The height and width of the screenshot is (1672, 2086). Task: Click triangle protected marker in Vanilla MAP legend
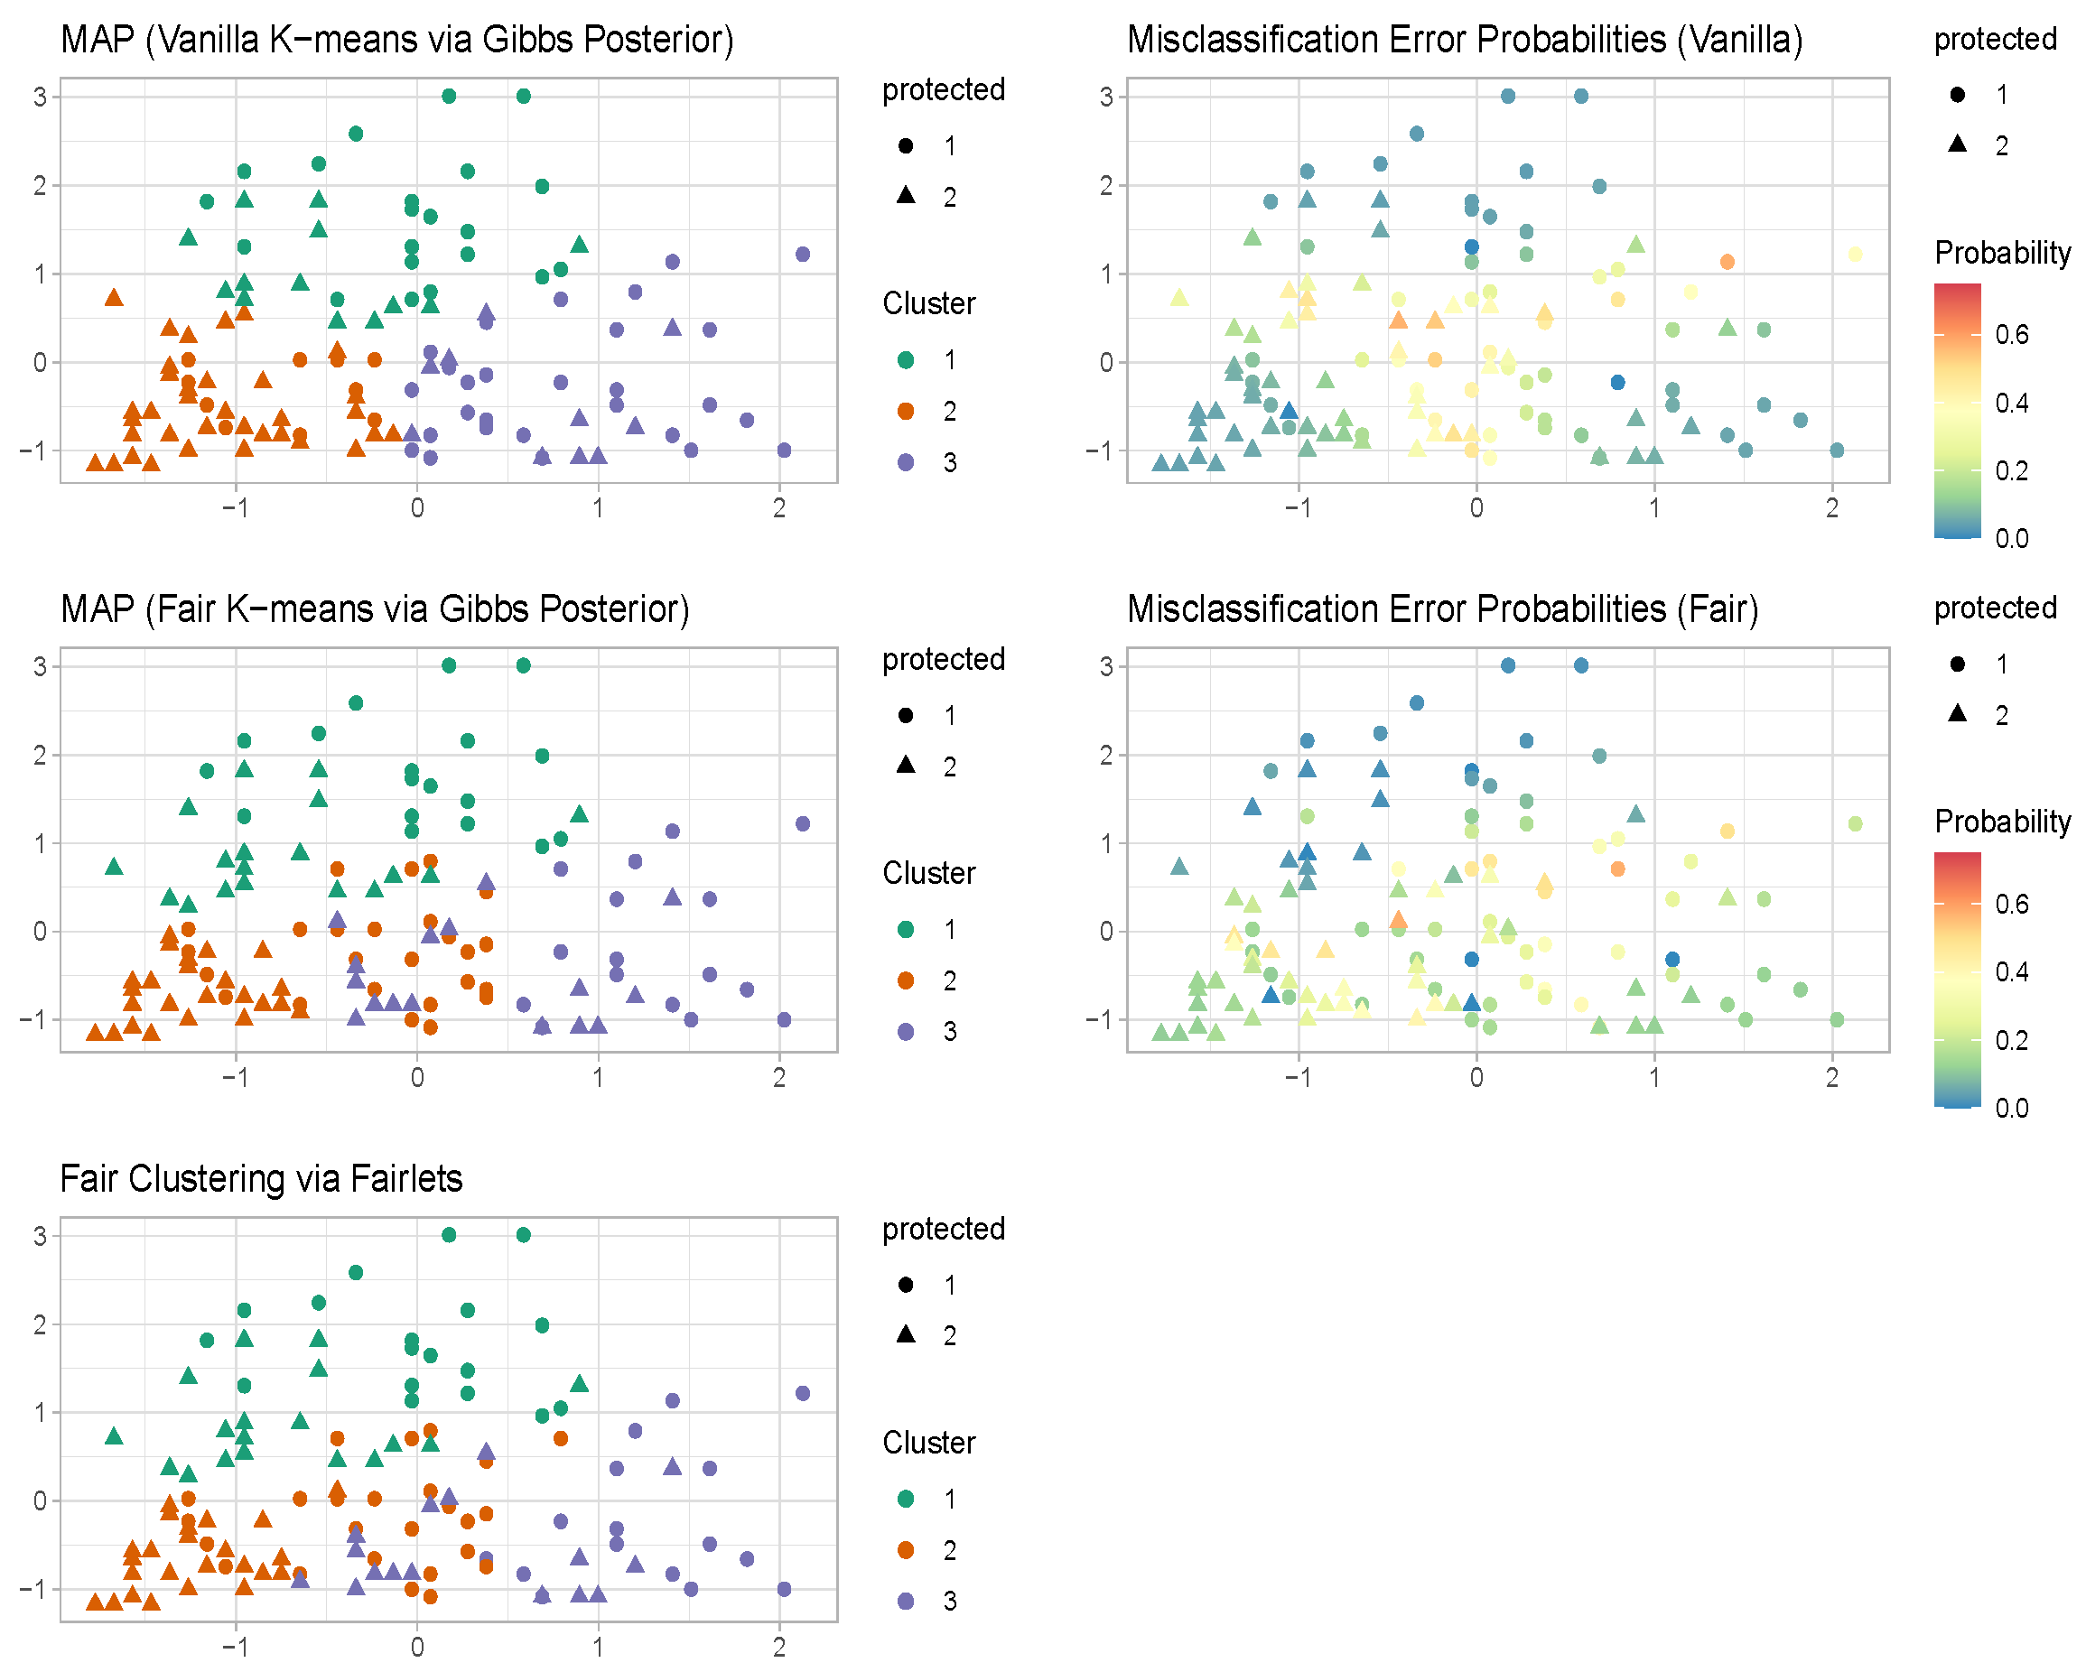906,195
